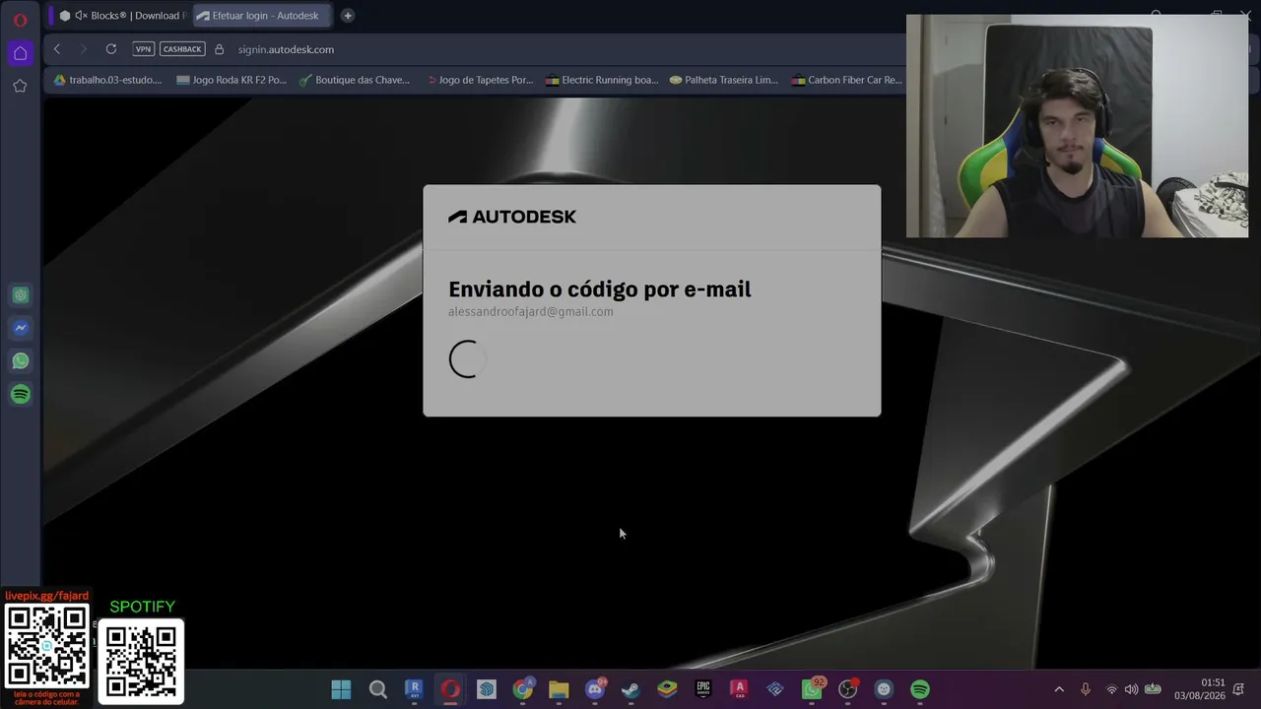Switch to the Blocks Download tab
This screenshot has width=1261, height=709.
[x=120, y=16]
